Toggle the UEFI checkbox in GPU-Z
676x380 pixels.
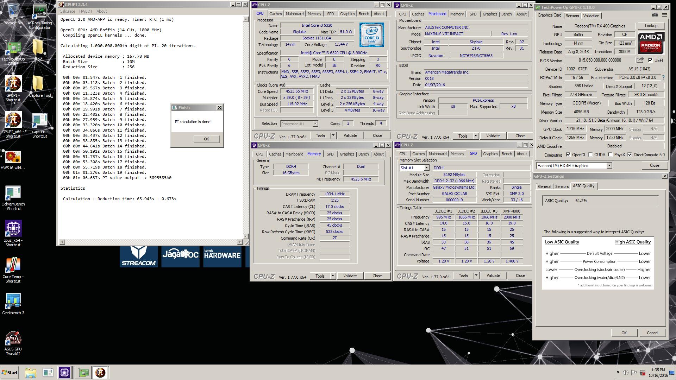[x=650, y=60]
